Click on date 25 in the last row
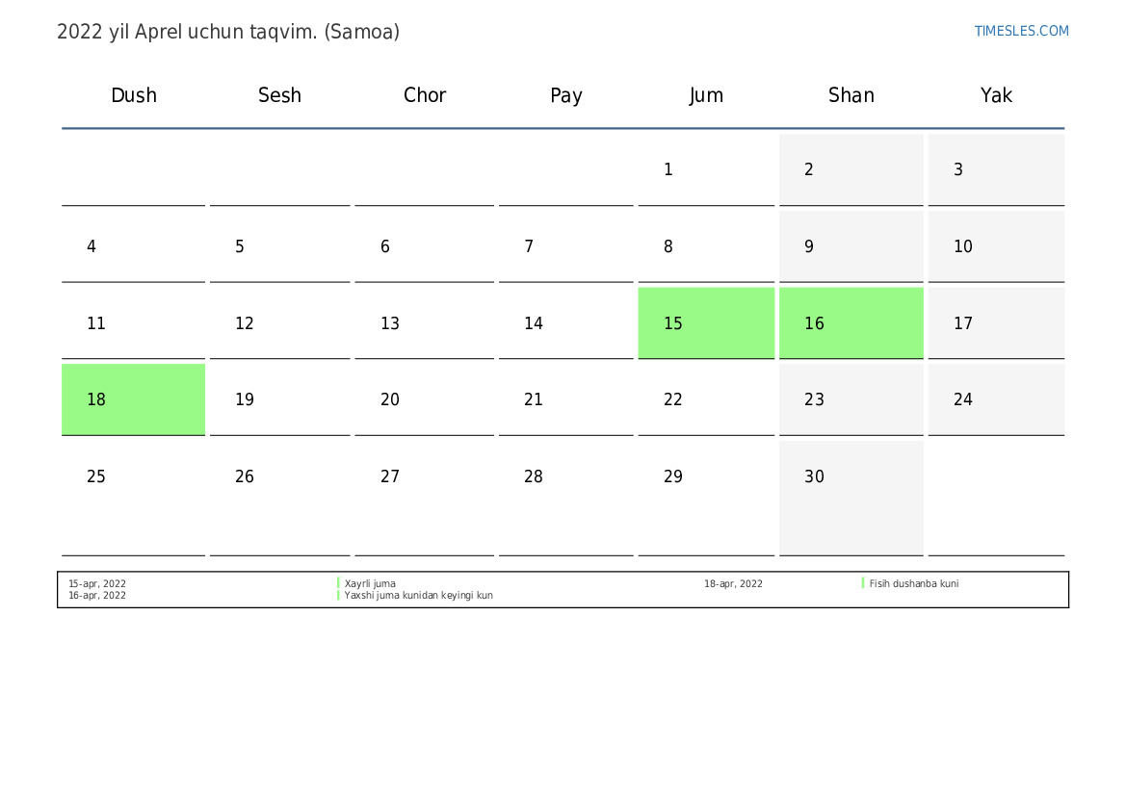1126x796 pixels. pyautogui.click(x=96, y=477)
